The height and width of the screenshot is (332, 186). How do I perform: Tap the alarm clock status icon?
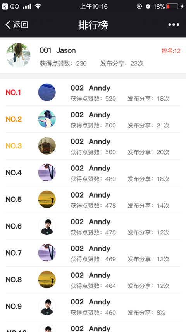click(148, 7)
